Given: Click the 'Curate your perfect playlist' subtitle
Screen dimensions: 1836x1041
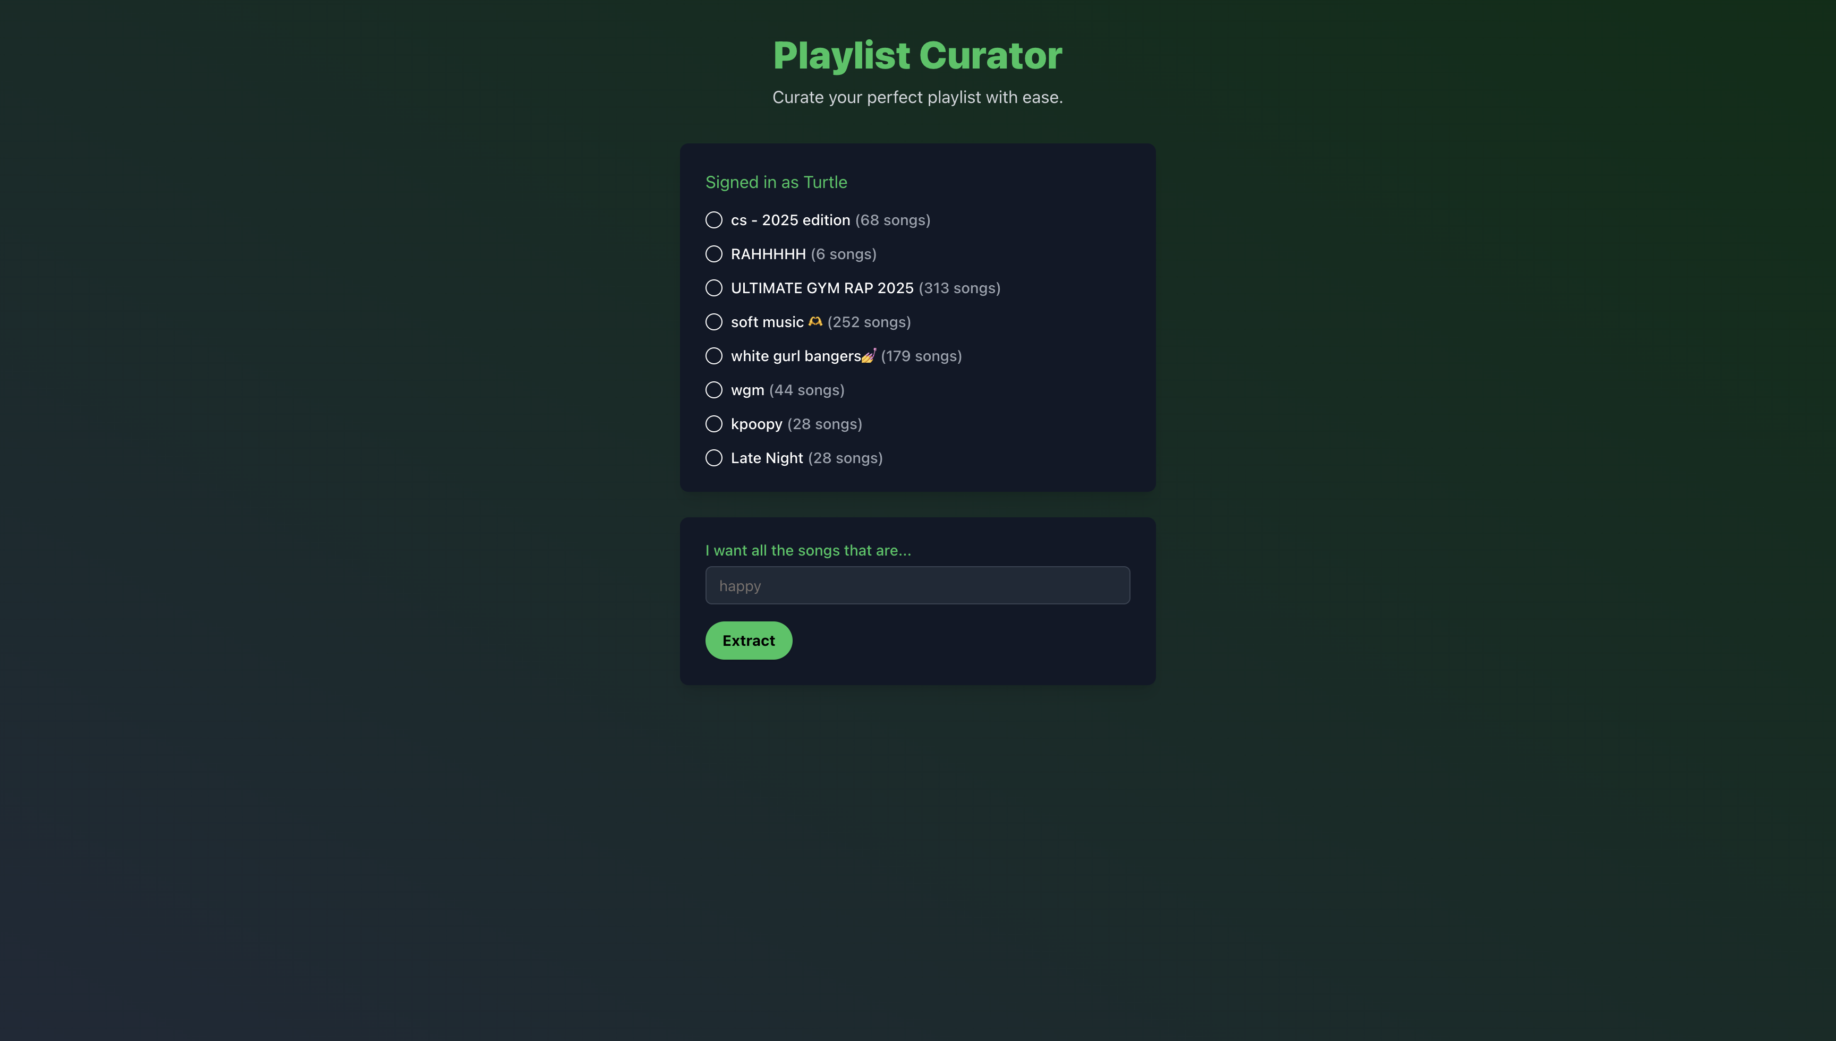Looking at the screenshot, I should click(x=917, y=97).
